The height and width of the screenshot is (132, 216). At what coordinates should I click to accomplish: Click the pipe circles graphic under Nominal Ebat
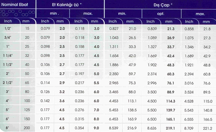[x=17, y=14]
